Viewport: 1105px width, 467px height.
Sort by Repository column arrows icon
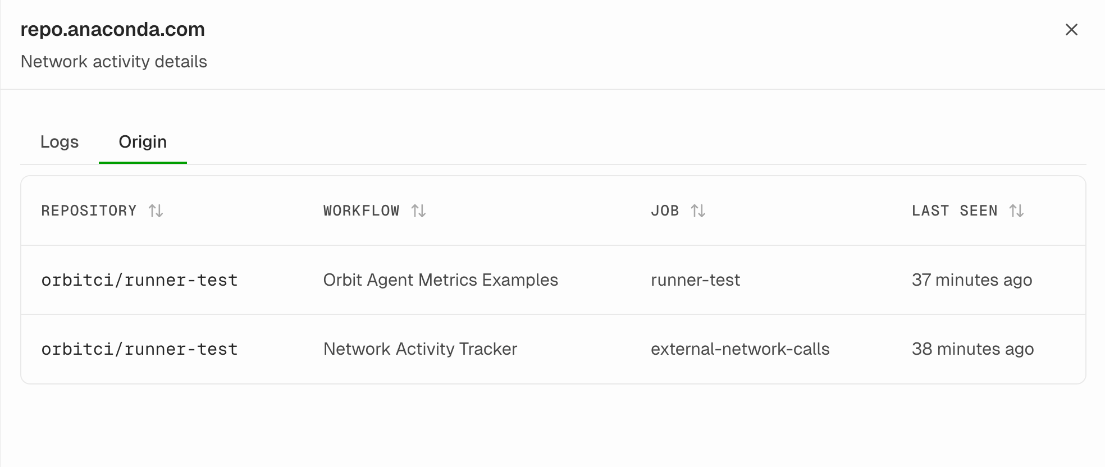(x=156, y=211)
